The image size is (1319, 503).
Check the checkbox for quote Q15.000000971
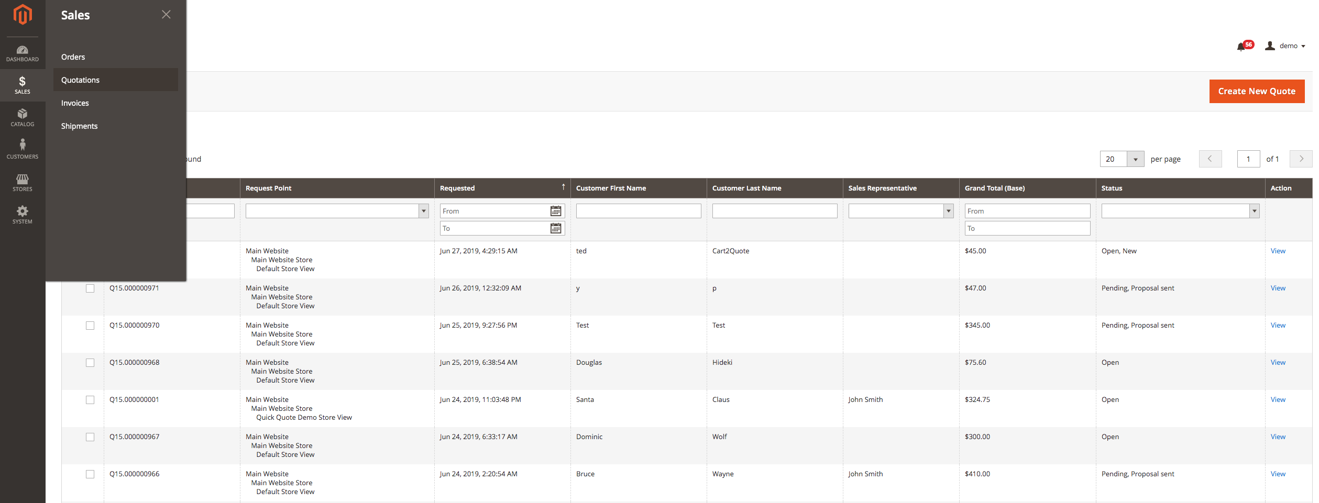point(90,288)
